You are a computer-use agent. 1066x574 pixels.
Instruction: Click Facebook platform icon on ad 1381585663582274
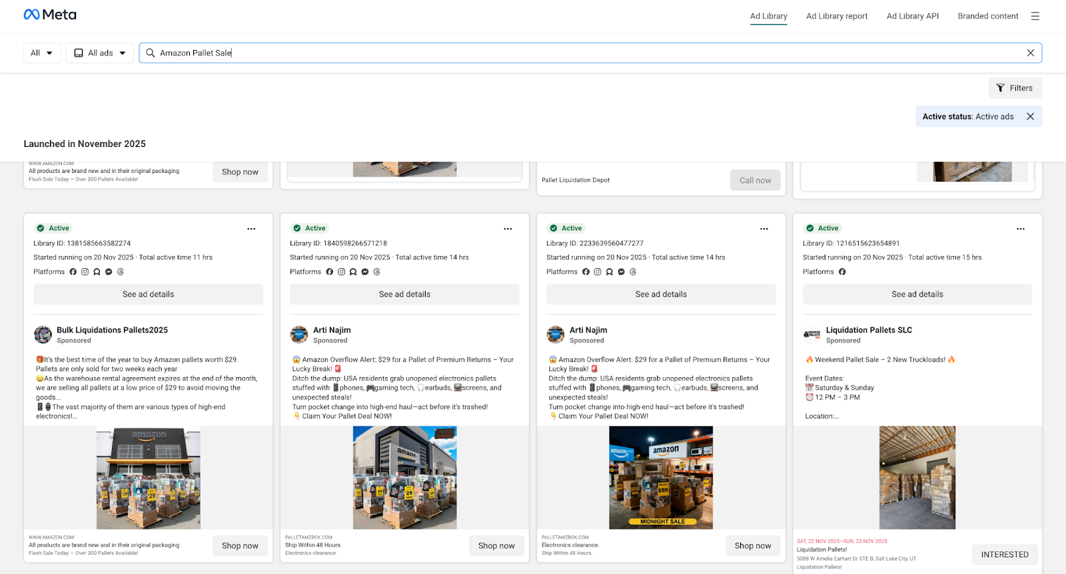[73, 272]
